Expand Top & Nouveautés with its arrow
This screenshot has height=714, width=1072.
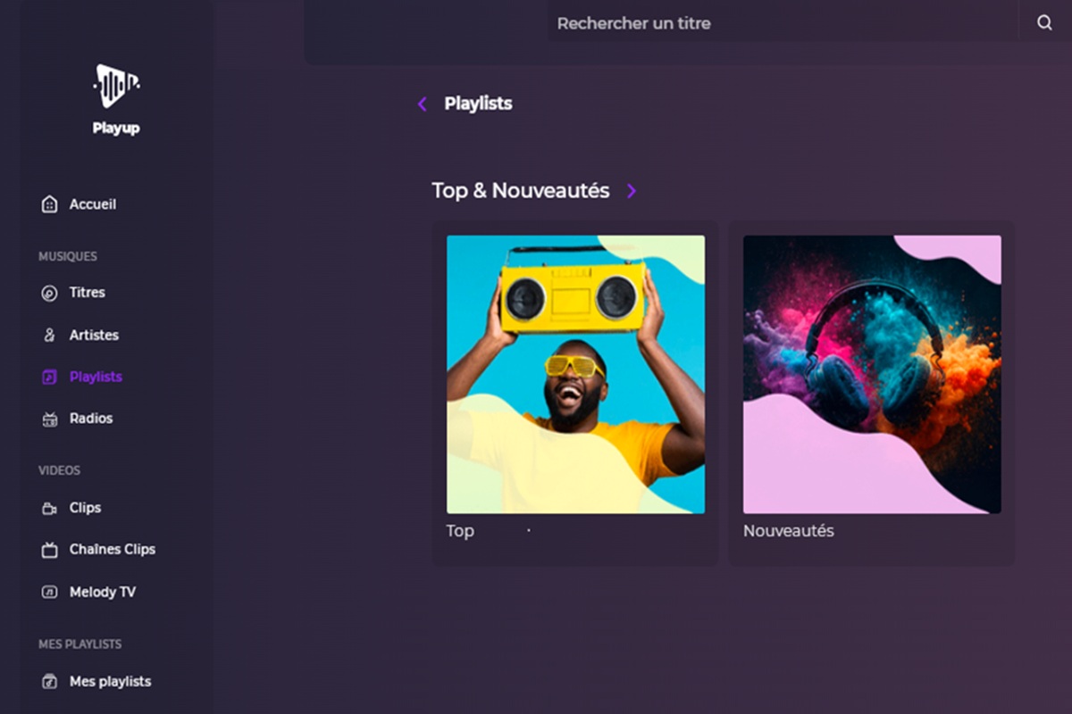[631, 190]
